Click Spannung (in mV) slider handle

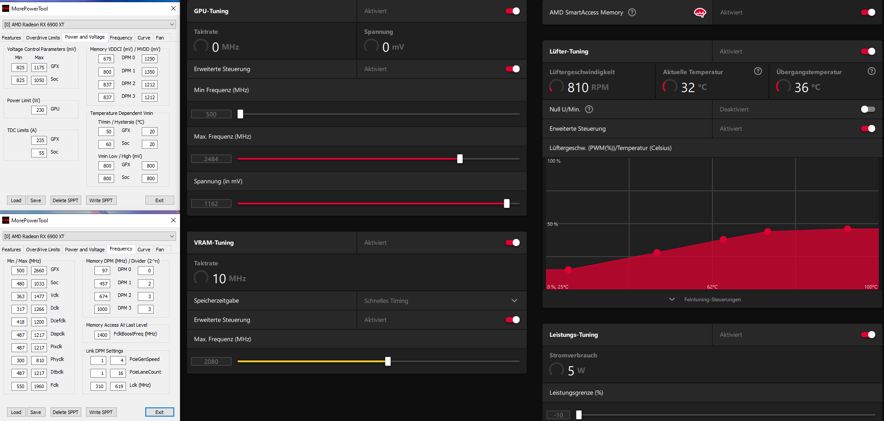507,203
